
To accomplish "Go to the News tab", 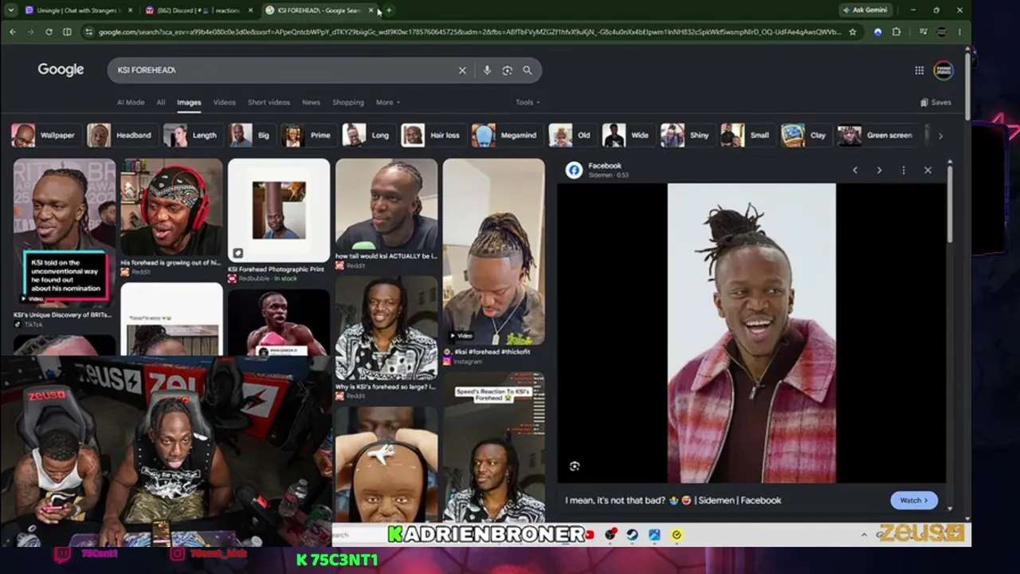I will 311,102.
